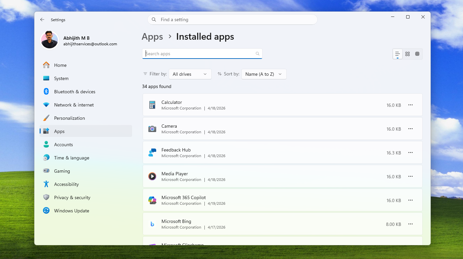Select Apps in the sidebar navigation

[59, 131]
